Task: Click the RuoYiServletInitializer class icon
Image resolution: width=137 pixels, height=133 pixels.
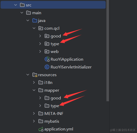Action: pos(47,67)
